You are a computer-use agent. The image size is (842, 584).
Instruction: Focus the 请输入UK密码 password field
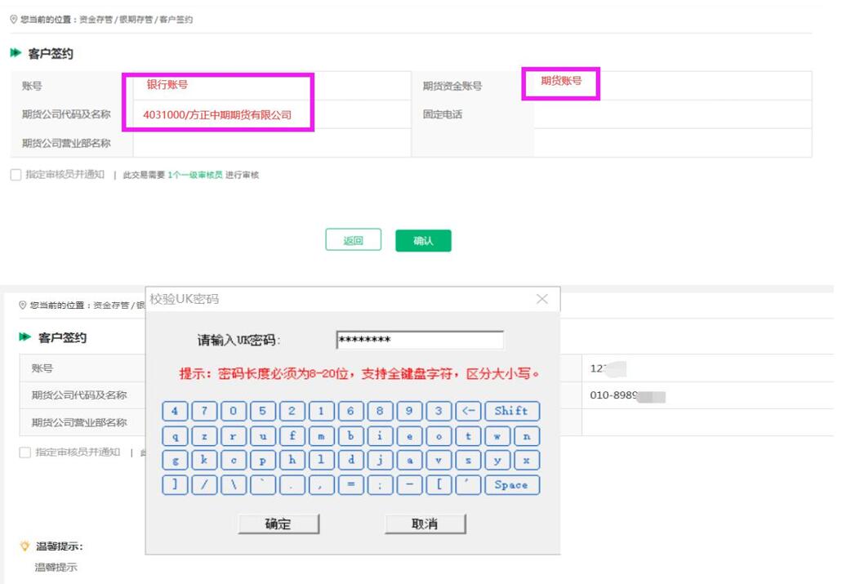click(419, 340)
